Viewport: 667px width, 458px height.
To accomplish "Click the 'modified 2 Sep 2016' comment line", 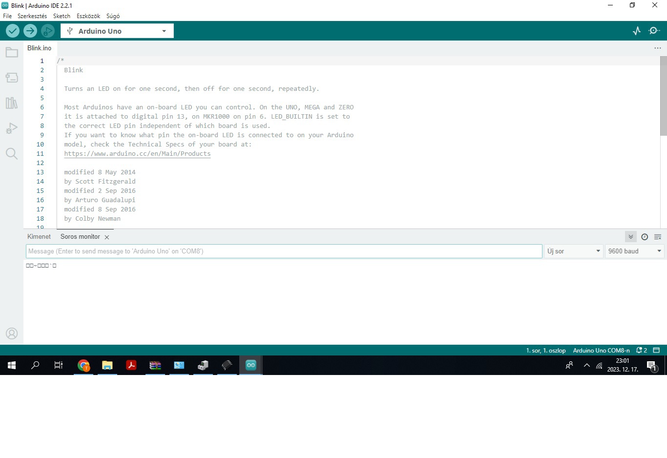I will point(100,190).
